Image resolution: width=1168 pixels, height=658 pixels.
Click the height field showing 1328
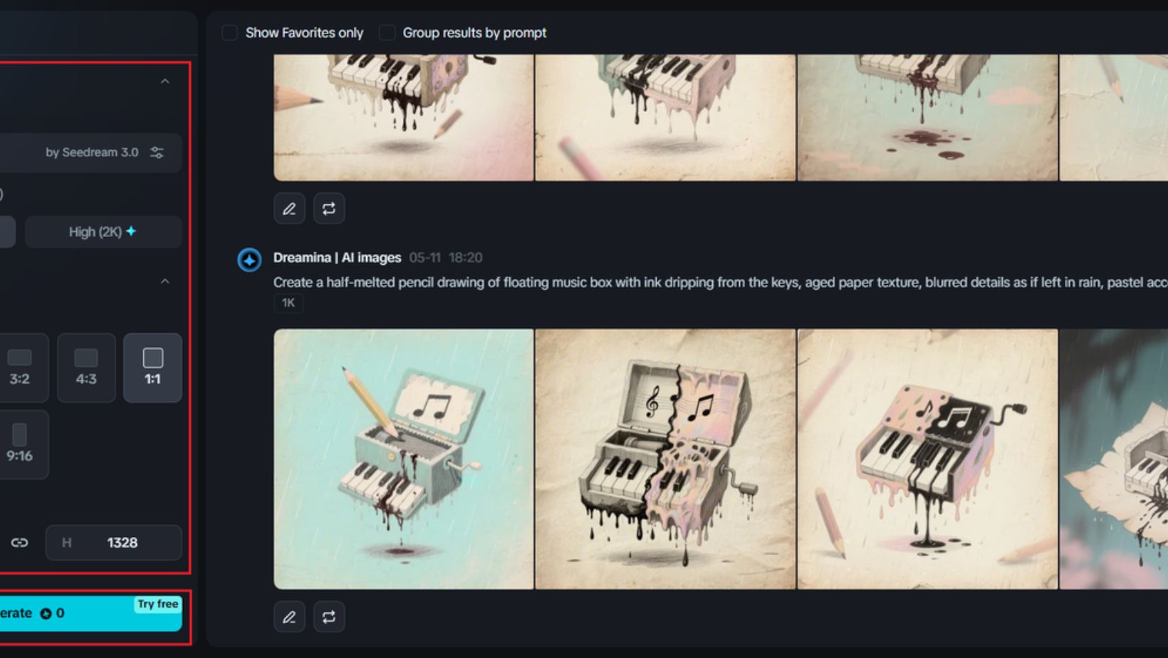114,543
